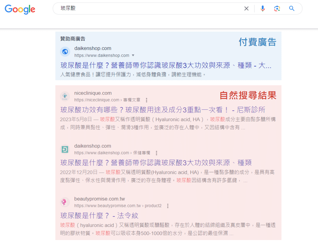Open three-dot menu for daikenshop organic result
The height and width of the screenshot is (243, 318).
point(156,153)
